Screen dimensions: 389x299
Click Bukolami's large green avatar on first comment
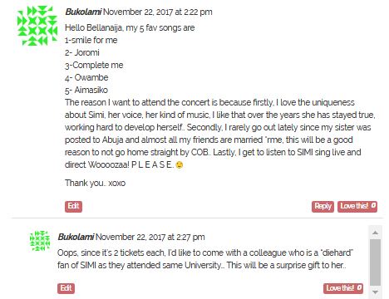point(37,26)
